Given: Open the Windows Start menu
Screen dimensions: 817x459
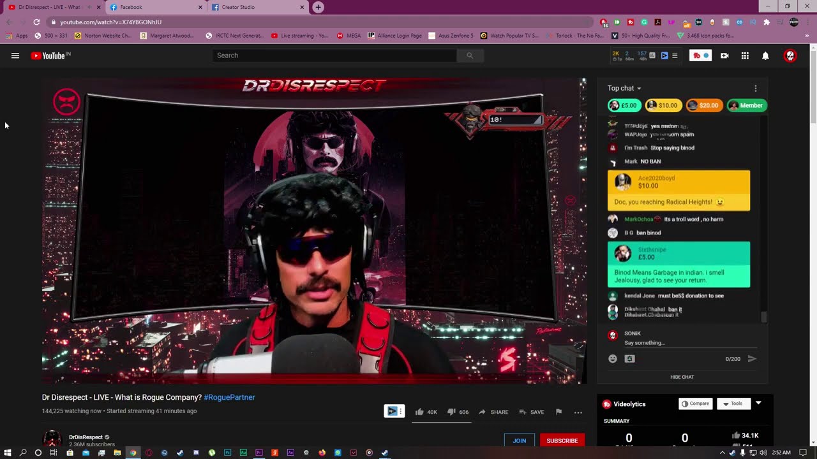Looking at the screenshot, I should pos(8,453).
